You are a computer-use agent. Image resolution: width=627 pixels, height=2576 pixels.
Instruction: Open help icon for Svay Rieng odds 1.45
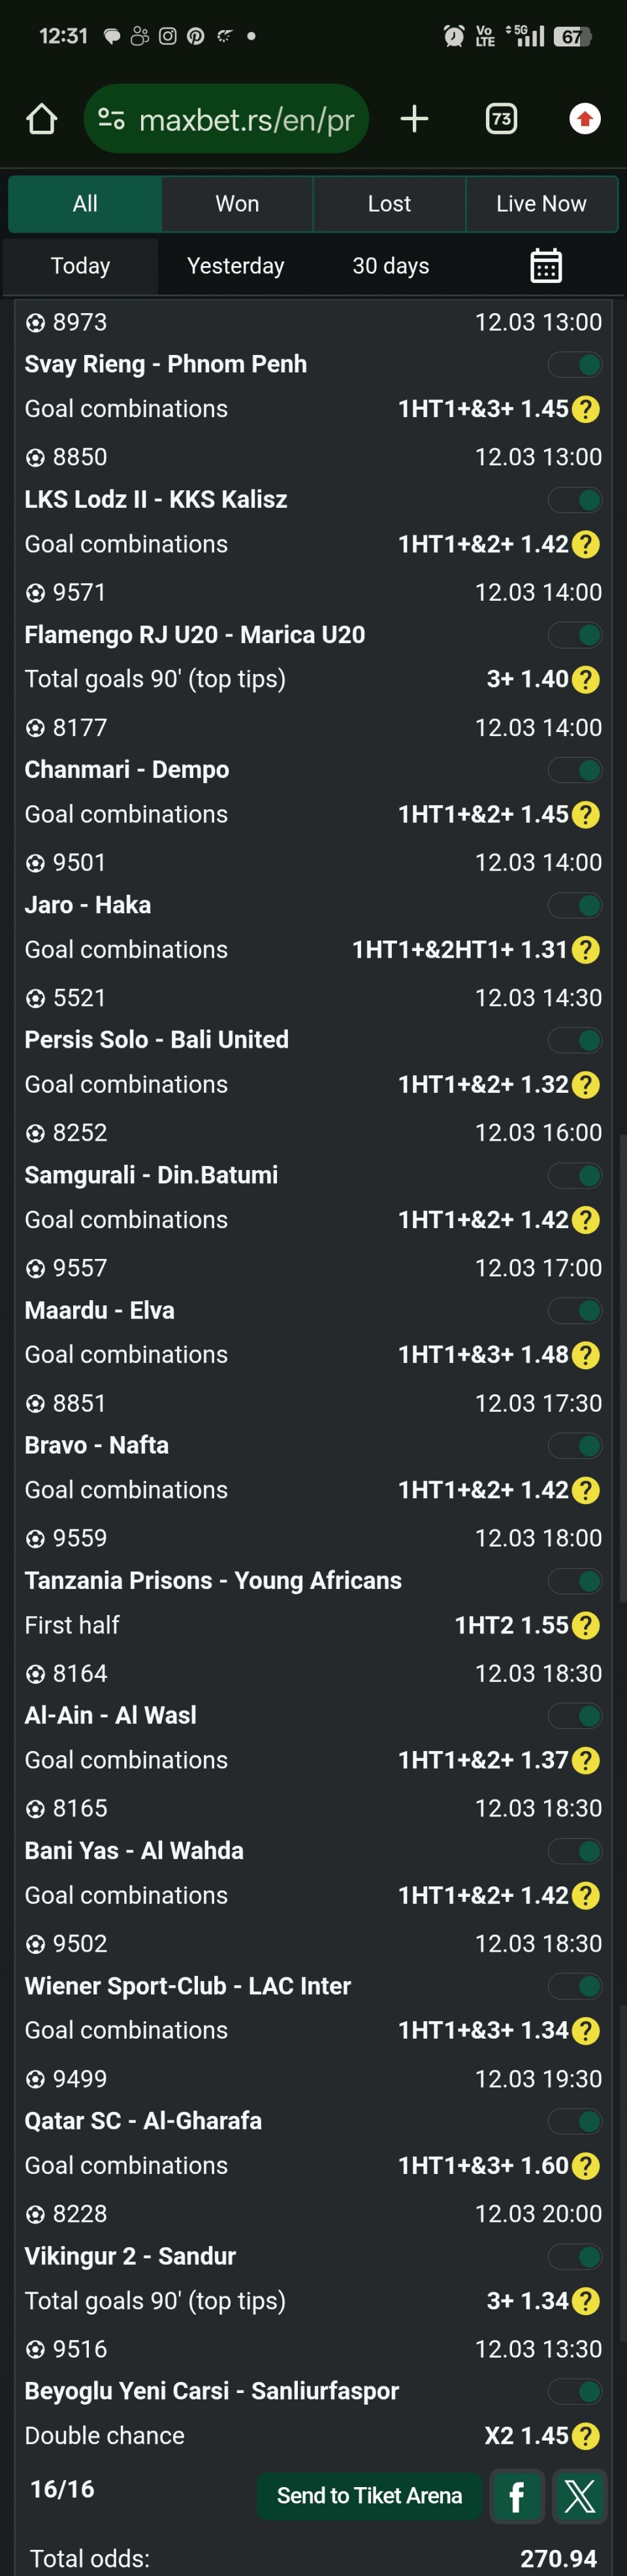click(586, 409)
